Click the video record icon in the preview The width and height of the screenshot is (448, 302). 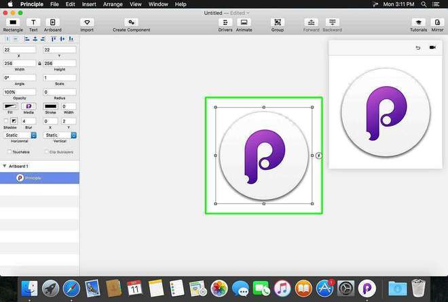click(432, 47)
